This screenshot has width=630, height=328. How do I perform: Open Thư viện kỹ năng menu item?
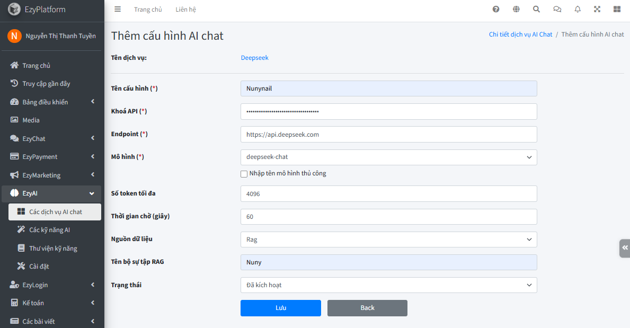click(x=55, y=249)
